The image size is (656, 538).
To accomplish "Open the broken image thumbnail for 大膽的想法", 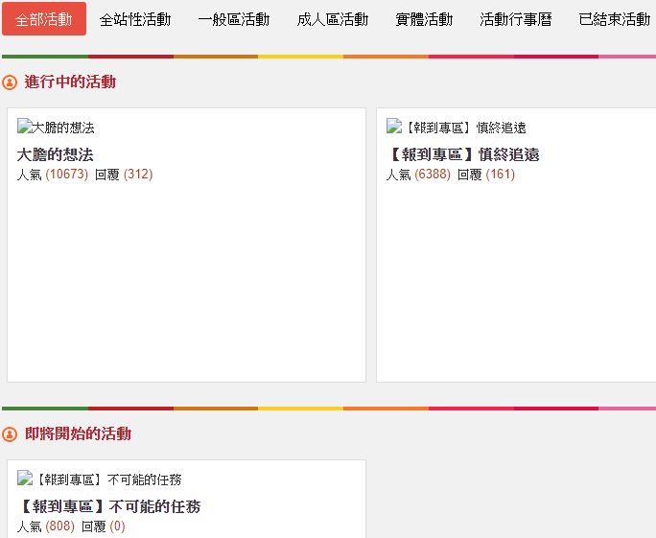I will [x=56, y=127].
